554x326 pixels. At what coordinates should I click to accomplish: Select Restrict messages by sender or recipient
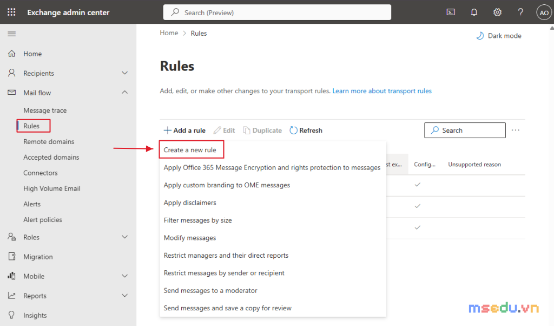tap(273, 273)
